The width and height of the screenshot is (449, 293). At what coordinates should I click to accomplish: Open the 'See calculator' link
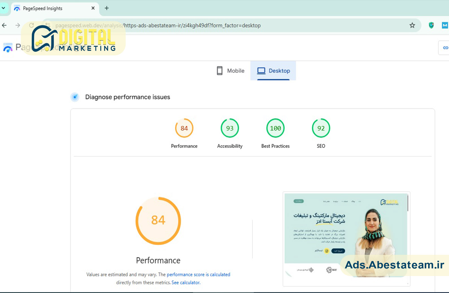click(186, 283)
